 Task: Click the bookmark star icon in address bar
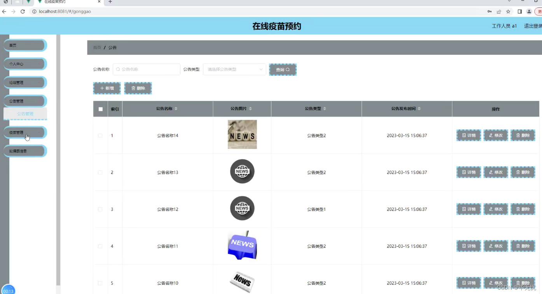[508, 11]
